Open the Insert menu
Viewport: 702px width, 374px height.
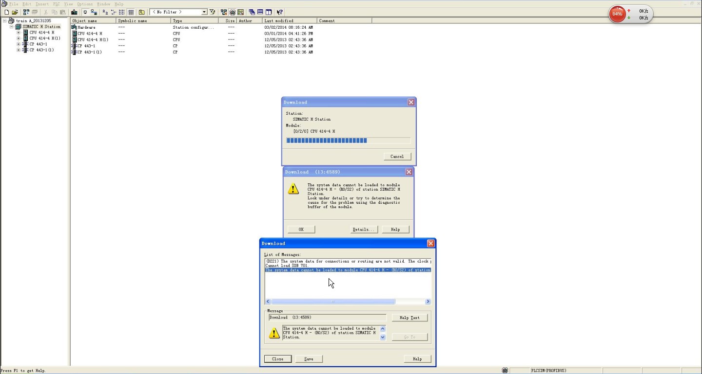(42, 4)
